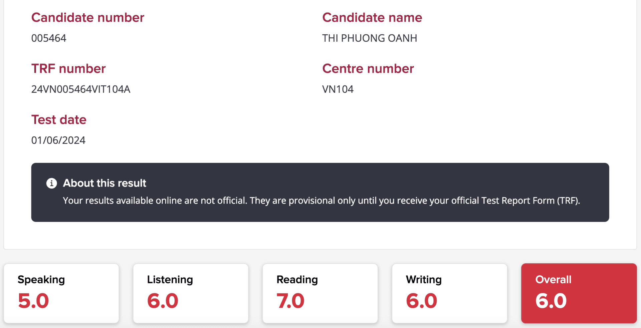Click the Candidate number label
Screen dimensions: 641x328
87,18
